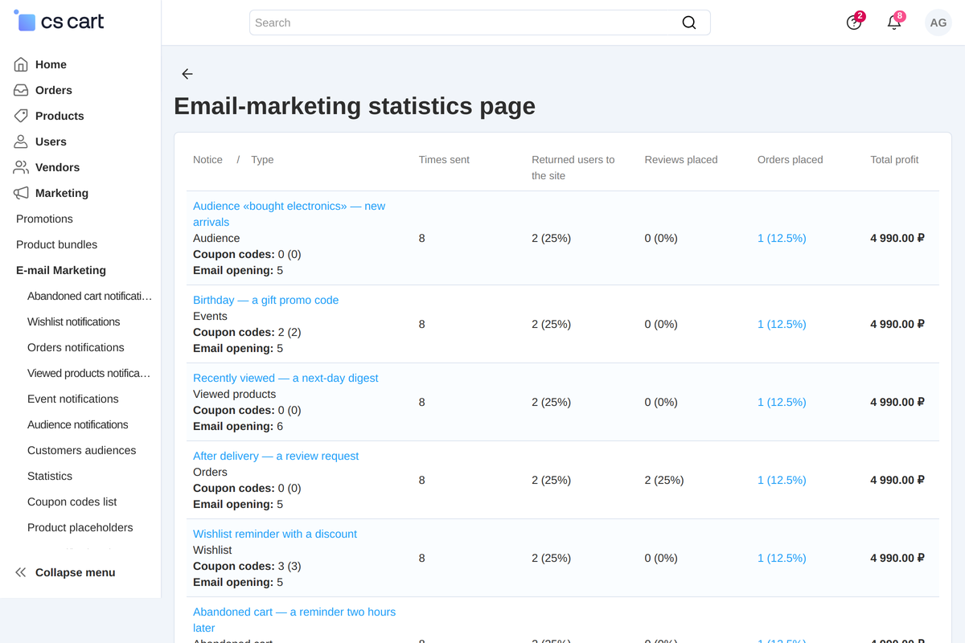The width and height of the screenshot is (965, 643).
Task: Open Audience «bought electronics» — new arrivals link
Action: pos(289,214)
